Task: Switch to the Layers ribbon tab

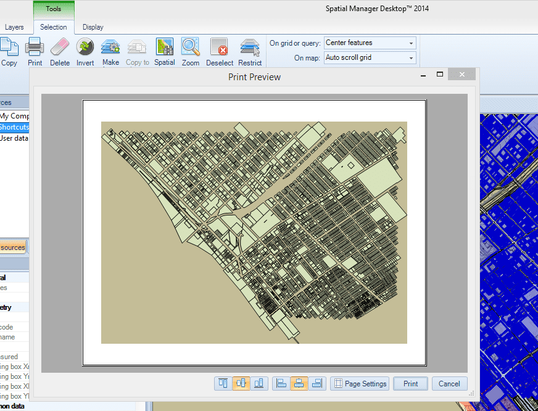Action: 14,27
